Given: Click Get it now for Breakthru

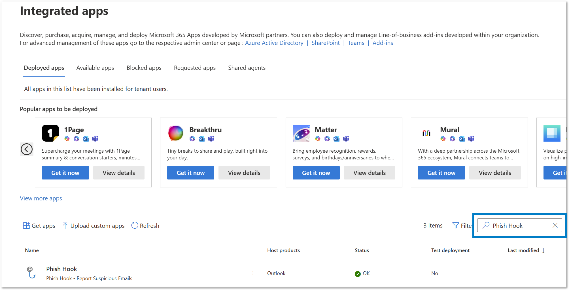Looking at the screenshot, I should tap(191, 173).
